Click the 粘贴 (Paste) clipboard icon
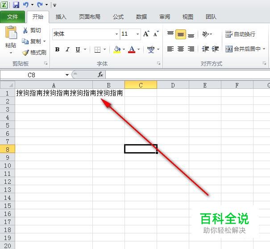 tap(11, 33)
